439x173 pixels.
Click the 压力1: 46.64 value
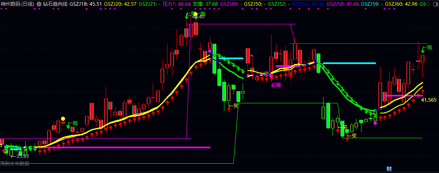[177, 4]
